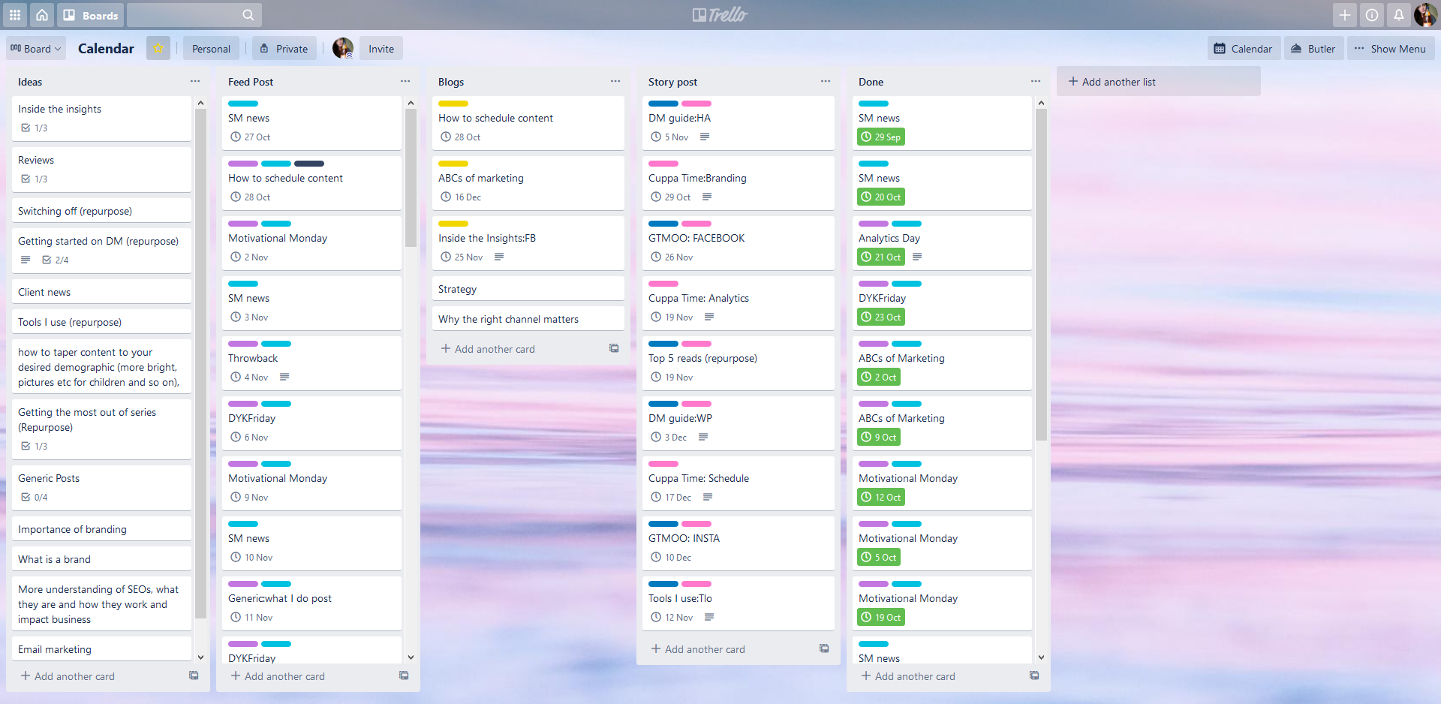Go to Trello home icon
The width and height of the screenshot is (1441, 704).
42,15
